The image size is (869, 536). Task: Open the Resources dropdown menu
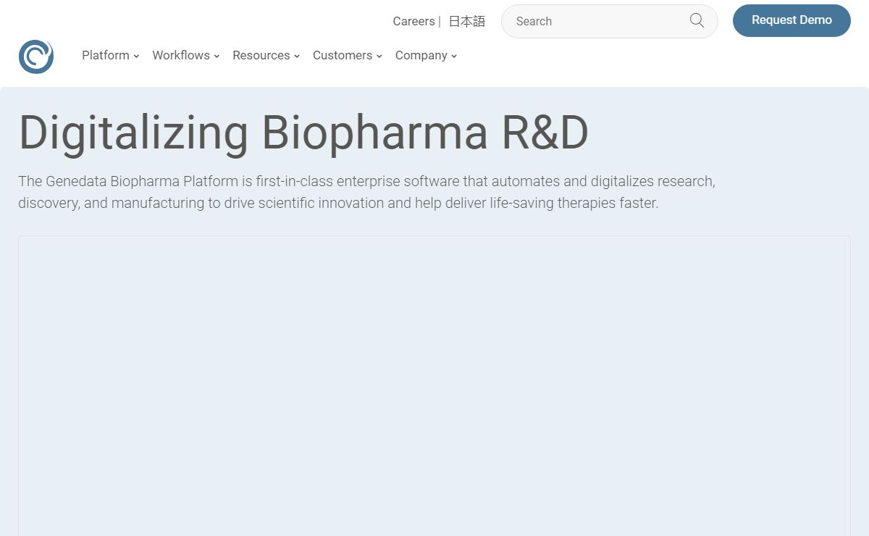tap(266, 56)
